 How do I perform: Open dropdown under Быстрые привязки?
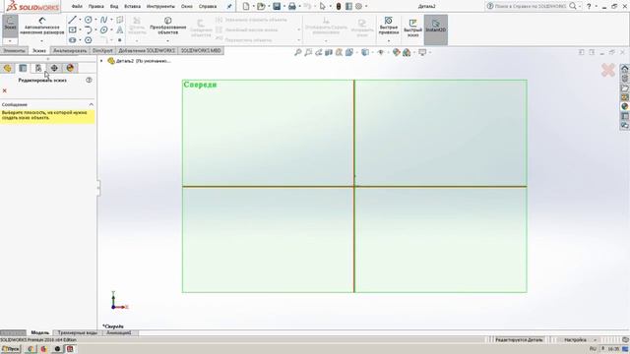389,41
